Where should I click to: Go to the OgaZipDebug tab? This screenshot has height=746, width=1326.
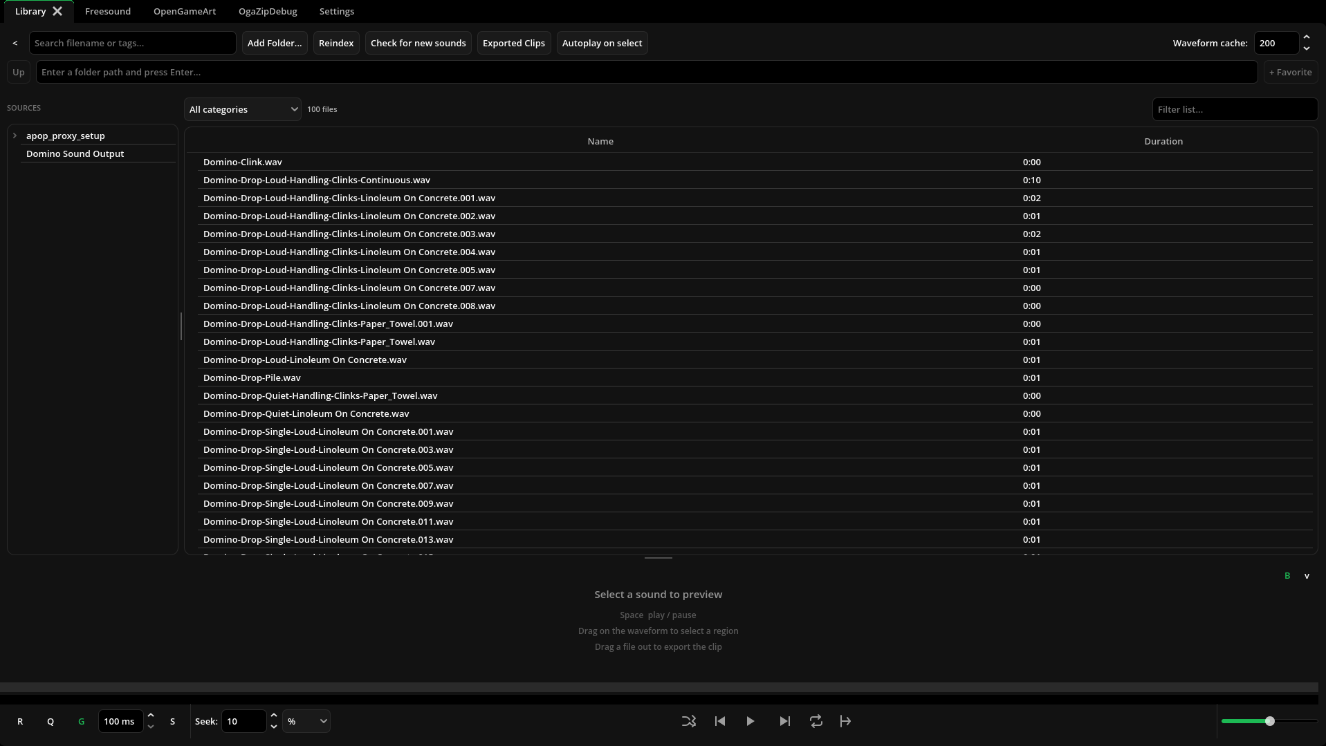[268, 11]
